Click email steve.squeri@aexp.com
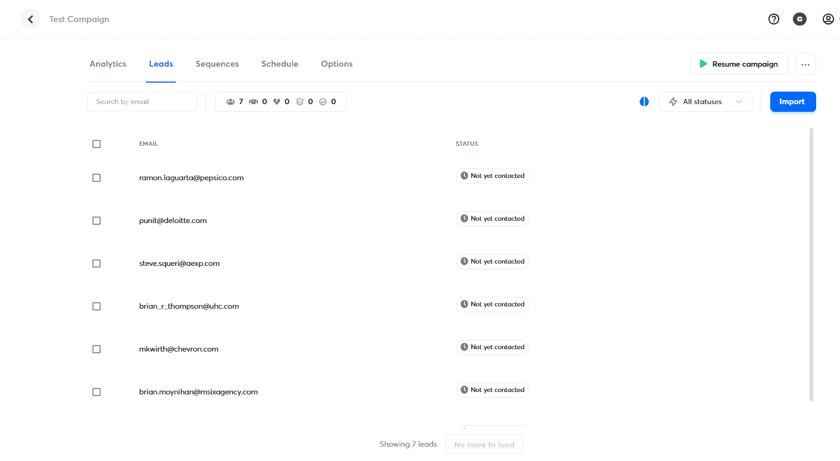This screenshot has height=461, width=840. coord(179,264)
